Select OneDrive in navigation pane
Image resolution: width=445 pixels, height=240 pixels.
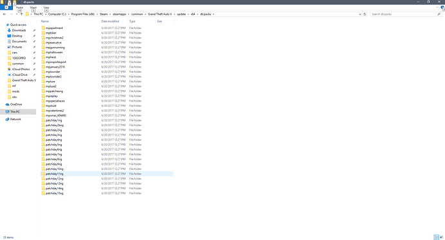pos(16,104)
